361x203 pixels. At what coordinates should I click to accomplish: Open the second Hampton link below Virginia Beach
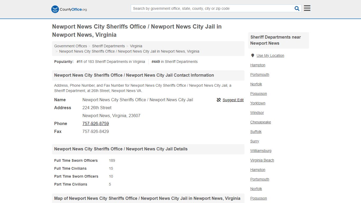click(258, 170)
